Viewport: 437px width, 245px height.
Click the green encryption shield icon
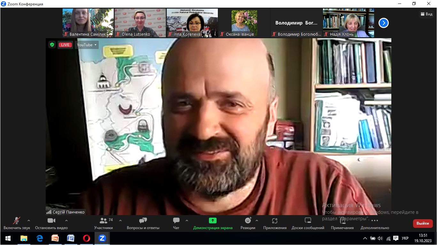tap(52, 45)
